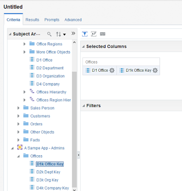
Task: Select D4k Company Key in the tree
Action: tap(53, 188)
